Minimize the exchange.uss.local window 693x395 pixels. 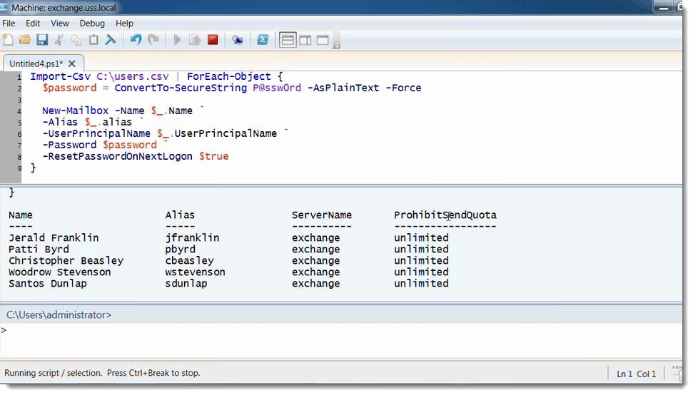(x=663, y=7)
